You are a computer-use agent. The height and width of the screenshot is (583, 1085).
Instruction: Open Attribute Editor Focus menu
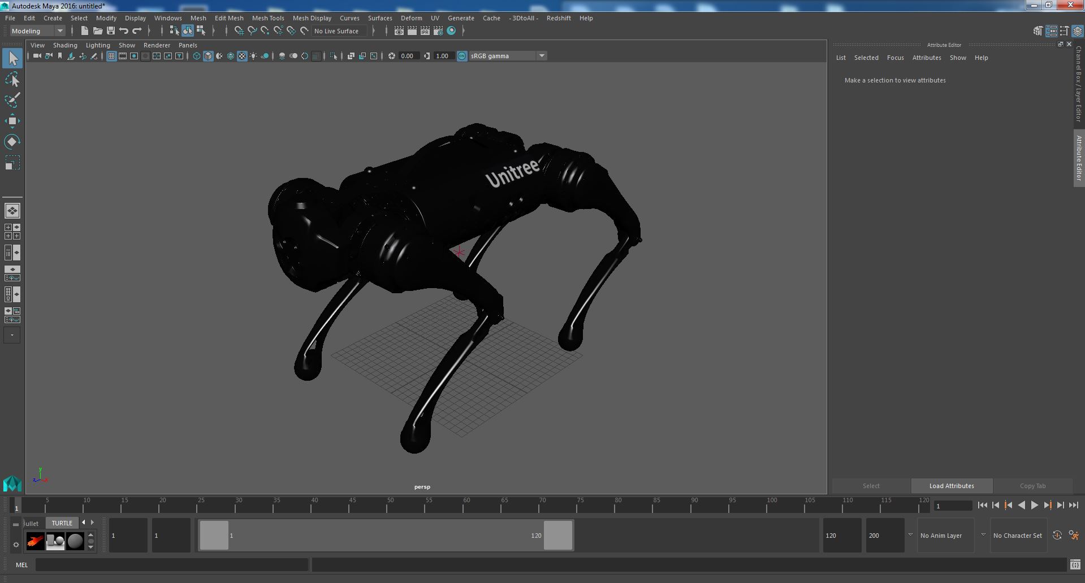point(895,58)
